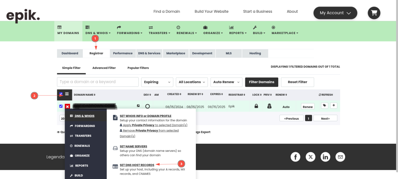
Task: Select the Simple Filter tab
Action: click(x=72, y=68)
